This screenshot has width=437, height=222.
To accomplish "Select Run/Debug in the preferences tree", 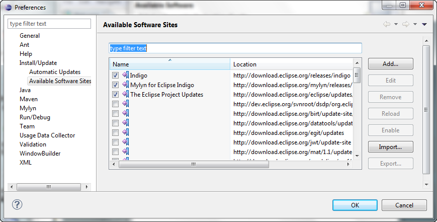I will point(35,117).
